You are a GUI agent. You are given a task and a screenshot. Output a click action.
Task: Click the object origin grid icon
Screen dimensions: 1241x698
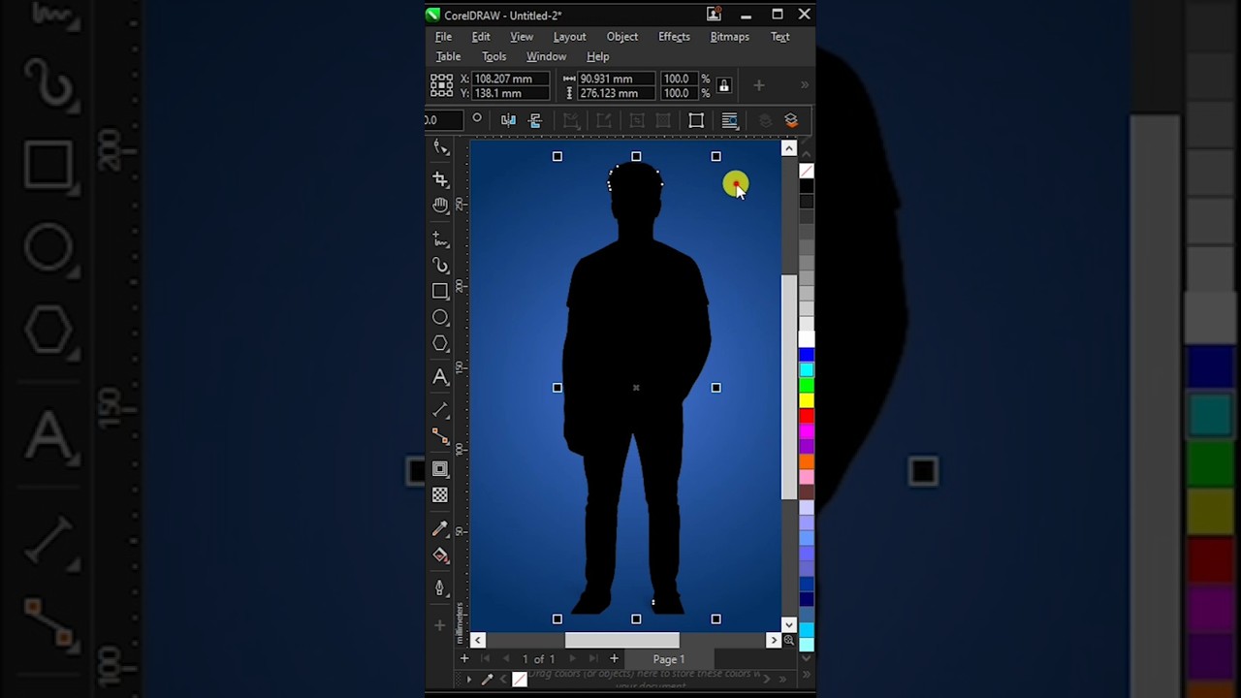[441, 85]
